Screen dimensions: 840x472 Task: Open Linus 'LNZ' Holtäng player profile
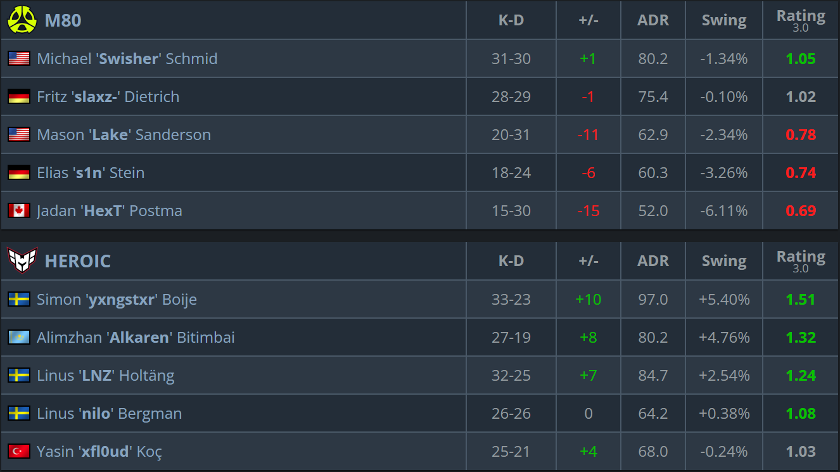pos(106,375)
